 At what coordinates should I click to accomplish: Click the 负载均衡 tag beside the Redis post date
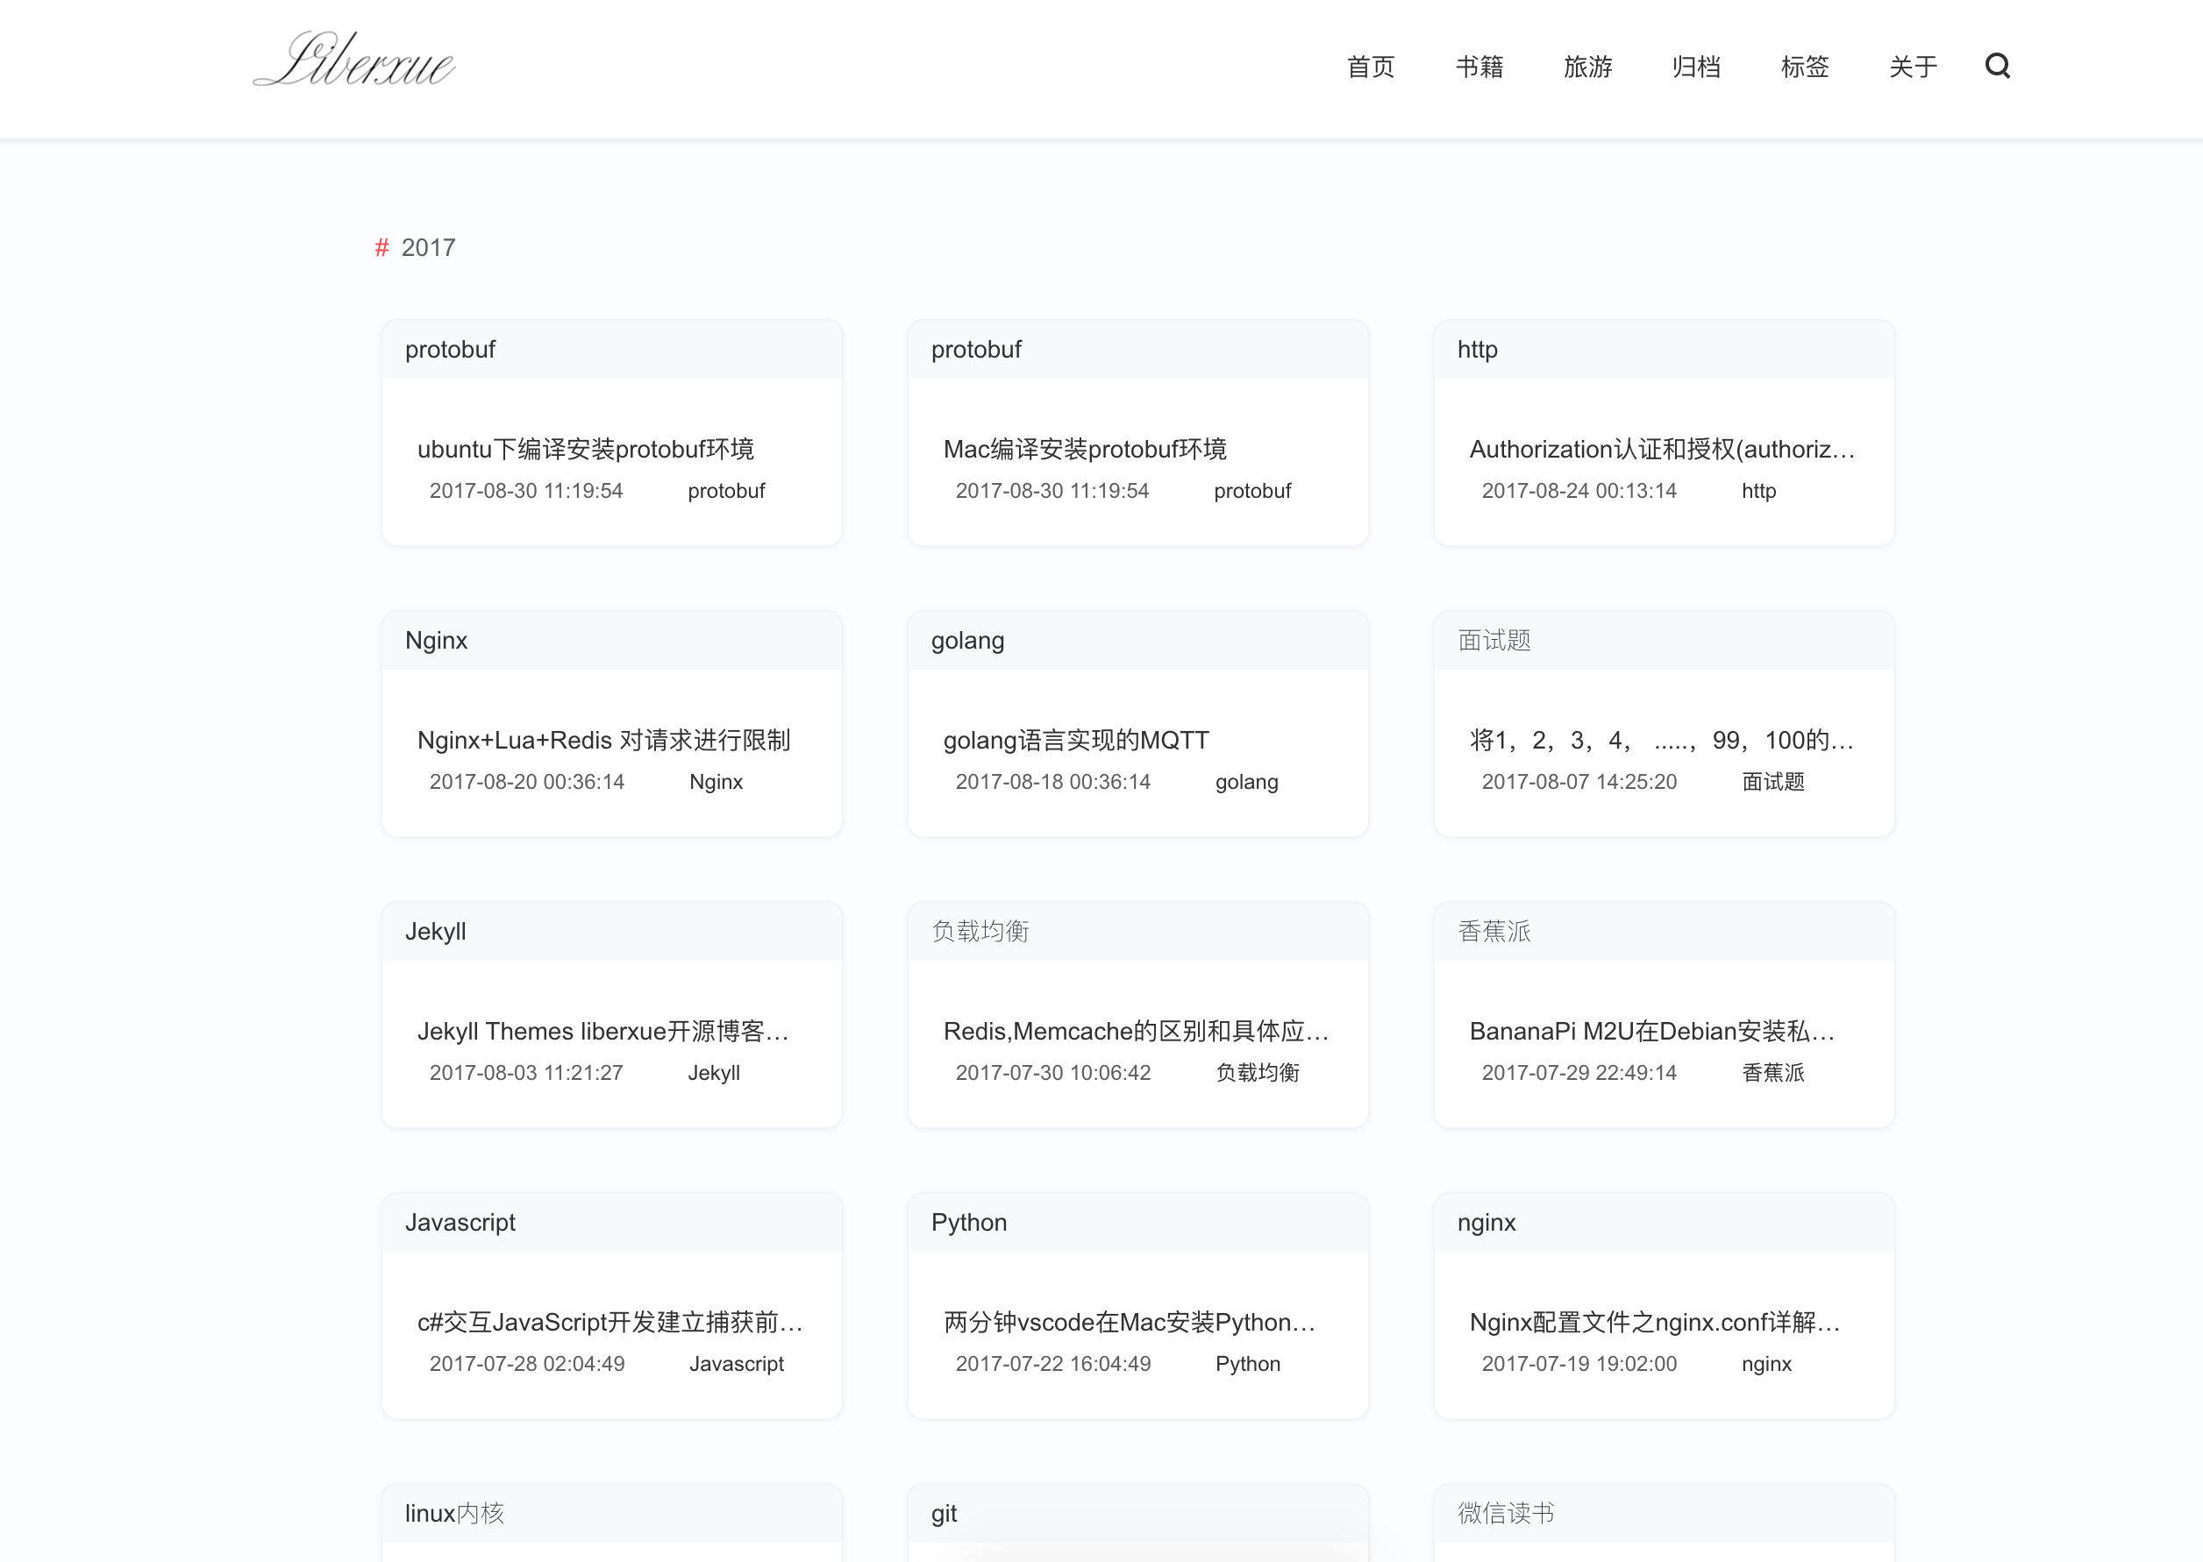point(1257,1072)
